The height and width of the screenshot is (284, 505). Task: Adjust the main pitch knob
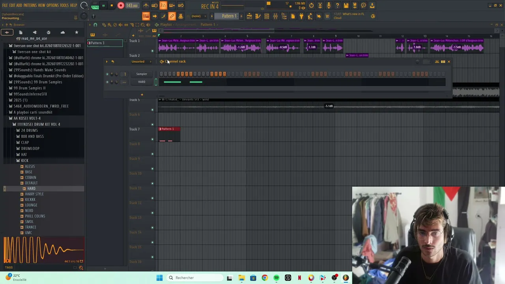(x=84, y=16)
